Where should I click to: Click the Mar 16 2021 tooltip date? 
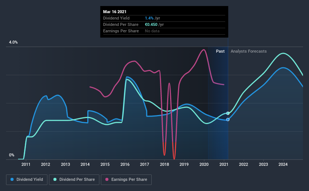115,12
